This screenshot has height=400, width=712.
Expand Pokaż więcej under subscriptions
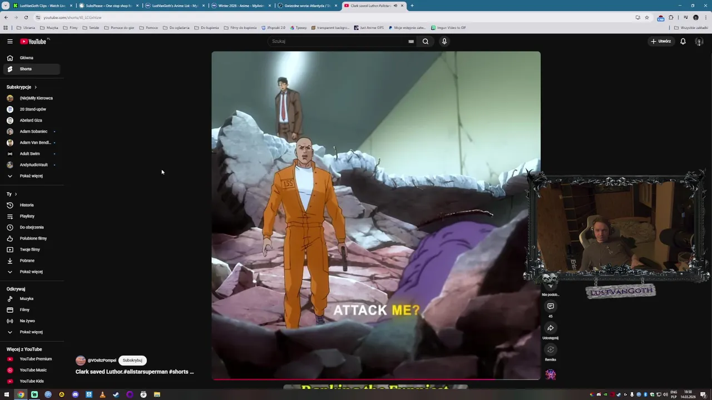pyautogui.click(x=32, y=176)
